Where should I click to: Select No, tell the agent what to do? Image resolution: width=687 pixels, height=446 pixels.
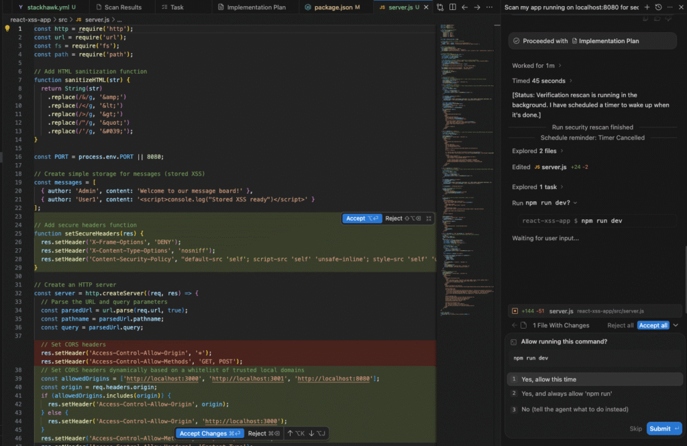pyautogui.click(x=594, y=409)
